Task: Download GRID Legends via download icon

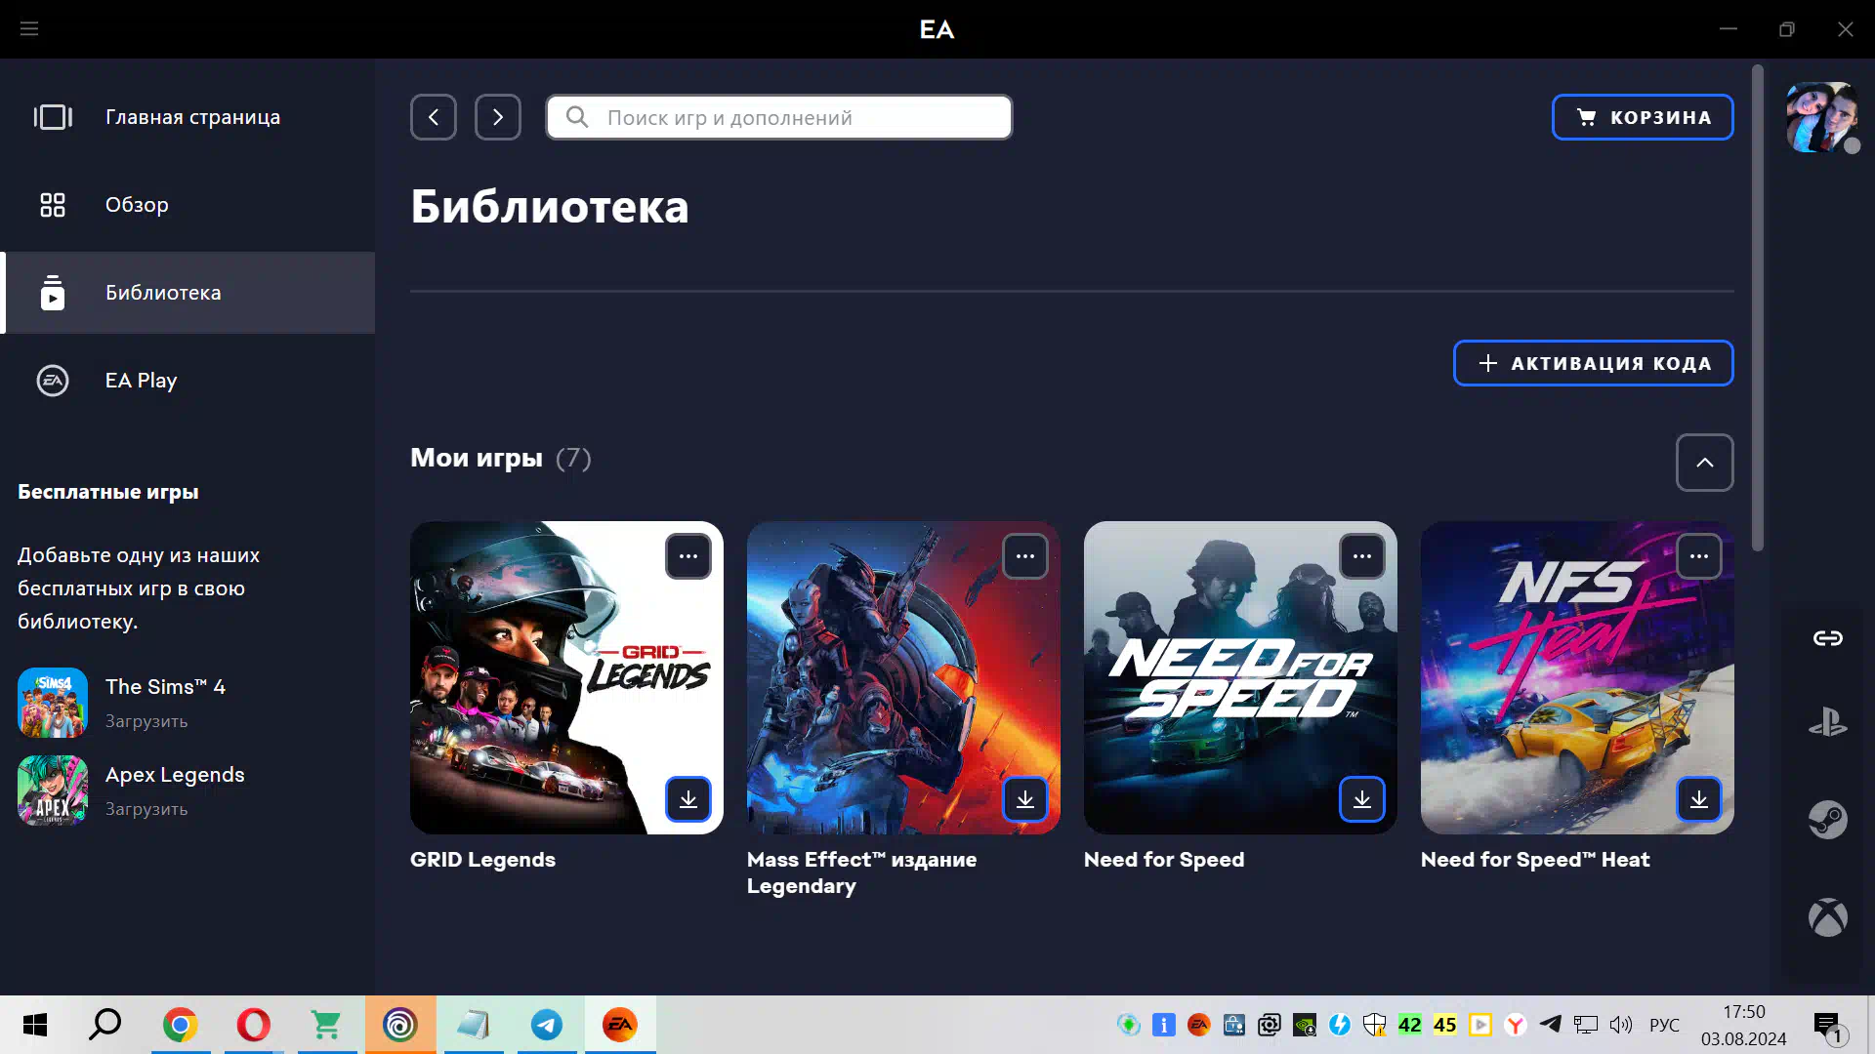Action: click(x=688, y=799)
